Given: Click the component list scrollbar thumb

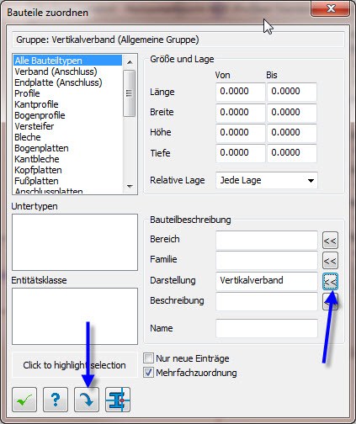Looking at the screenshot, I should point(130,93).
